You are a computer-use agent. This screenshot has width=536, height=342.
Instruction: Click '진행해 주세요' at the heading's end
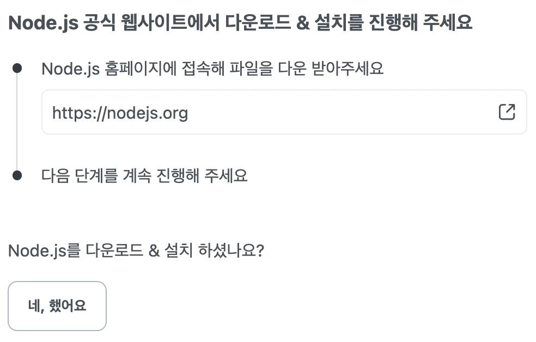tap(421, 22)
